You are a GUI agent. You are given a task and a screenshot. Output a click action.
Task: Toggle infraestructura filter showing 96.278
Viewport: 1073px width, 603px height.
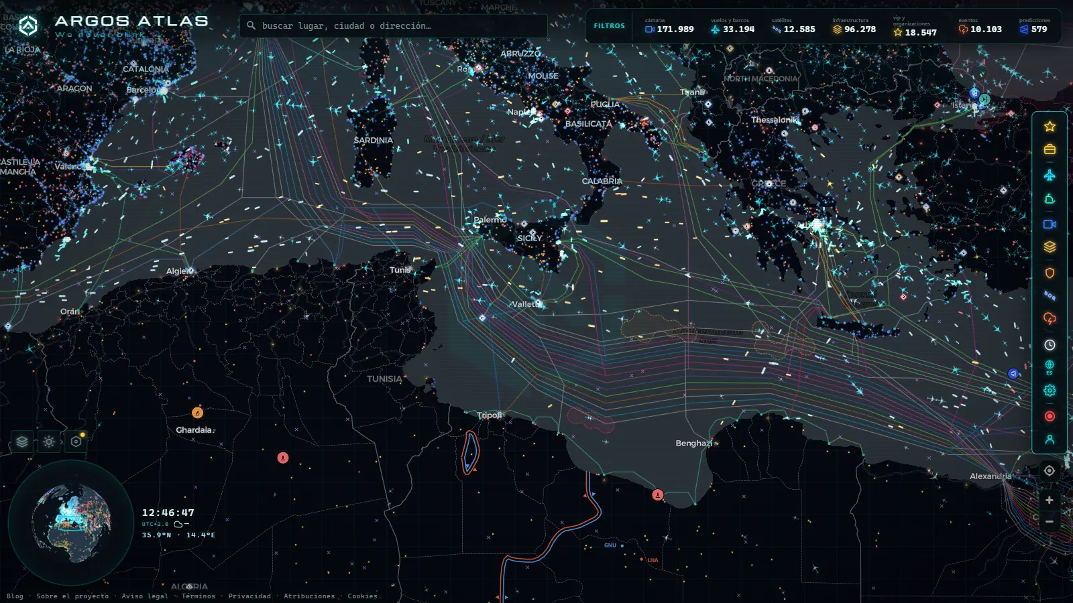[854, 26]
